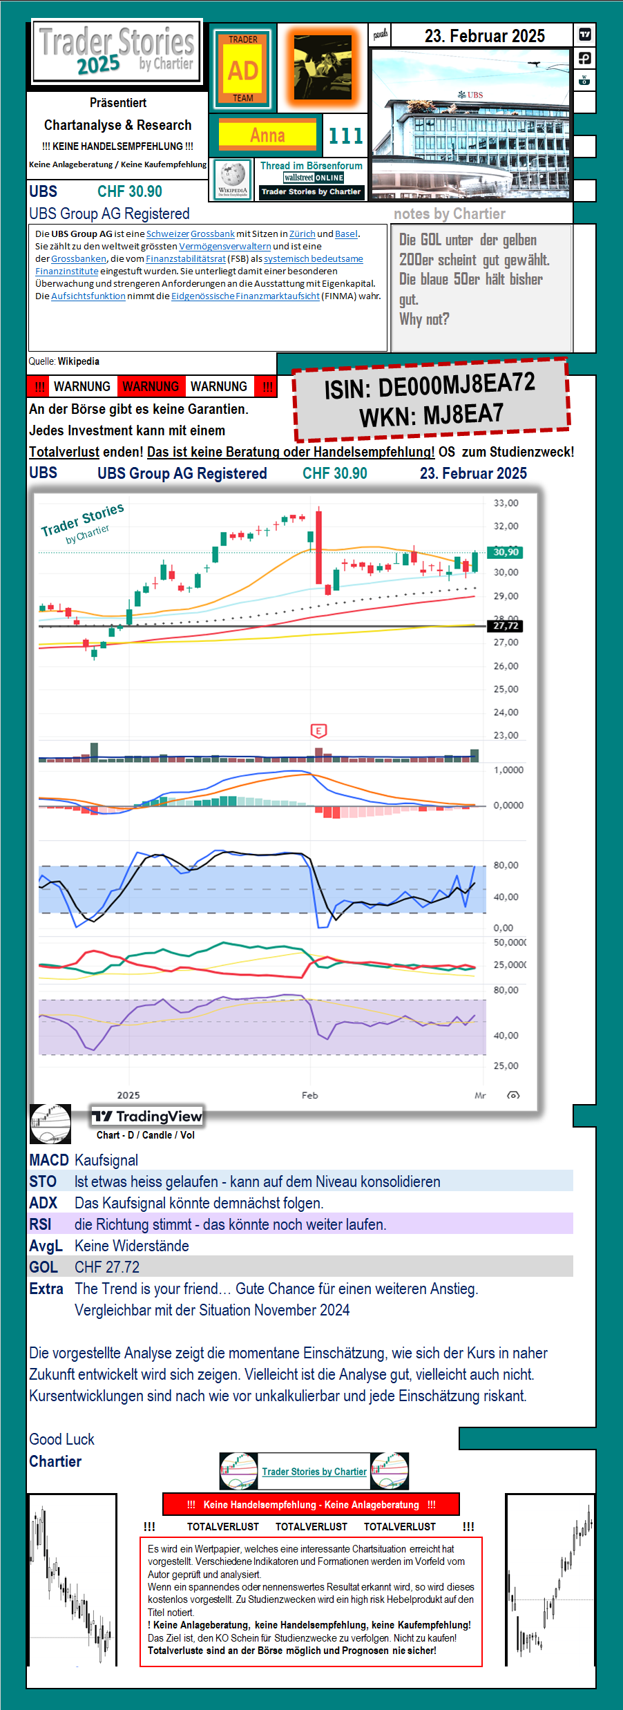Select the UBS Group AG Registered title above the description
623x1710 pixels.
pos(109,214)
